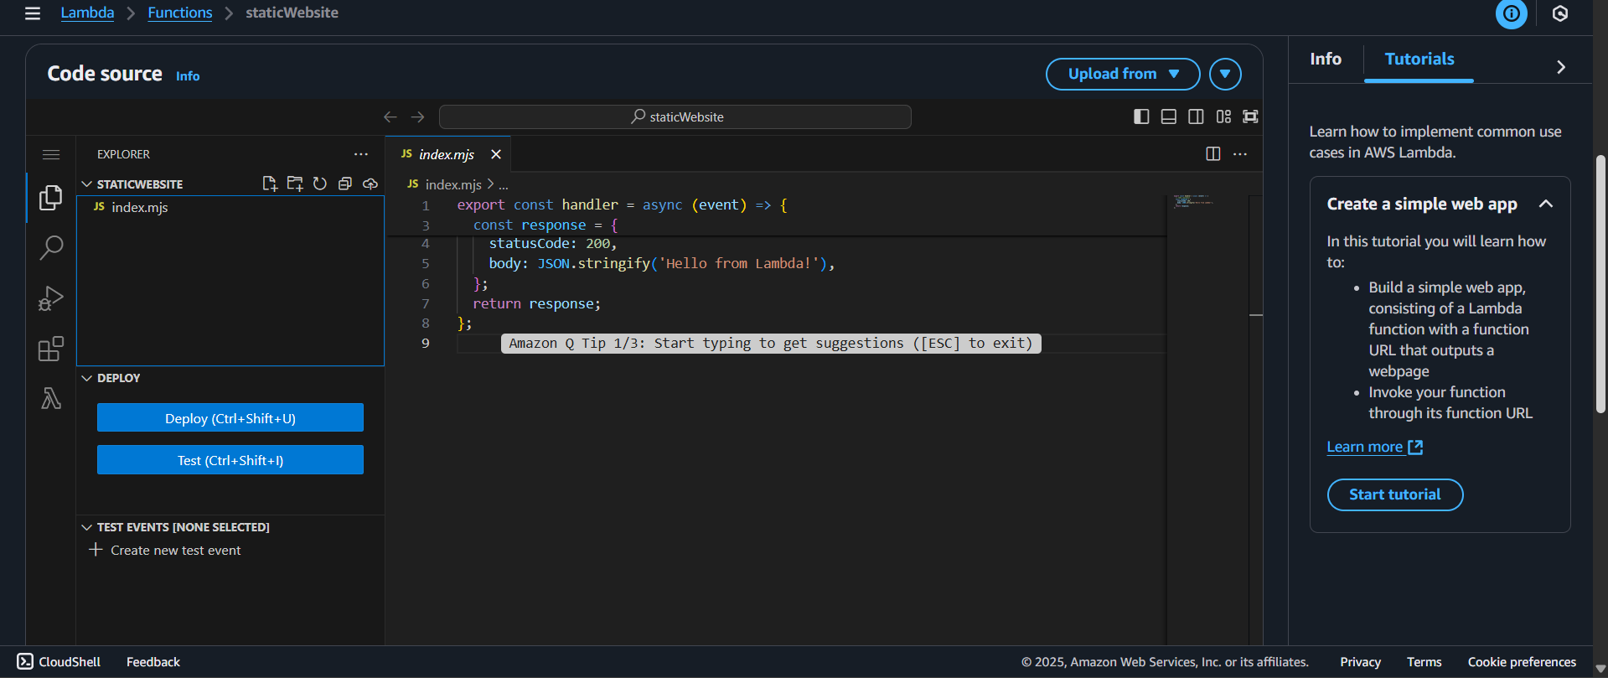Viewport: 1608px width, 678px height.
Task: Open the Lambda activity icon in sidebar
Action: point(51,398)
